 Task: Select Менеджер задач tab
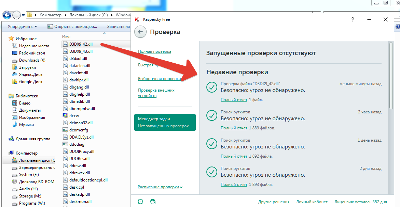click(165, 122)
